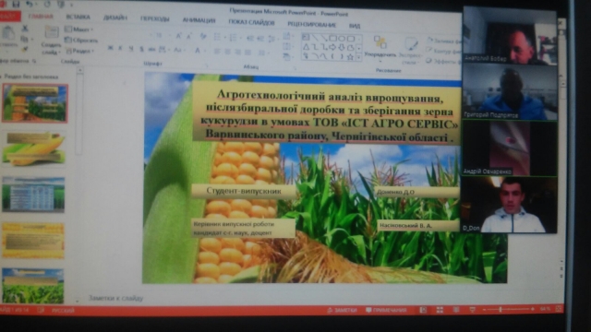Select the rectangle shape in shapes gallery
591x332 pixels.
pos(333,38)
